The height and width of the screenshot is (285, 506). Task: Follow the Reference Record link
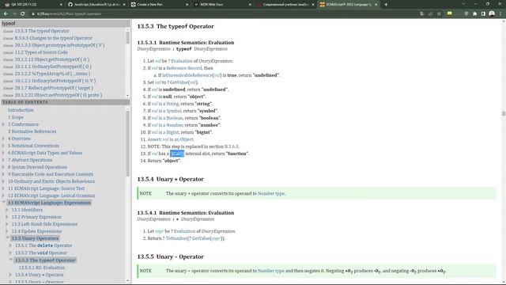pos(184,68)
